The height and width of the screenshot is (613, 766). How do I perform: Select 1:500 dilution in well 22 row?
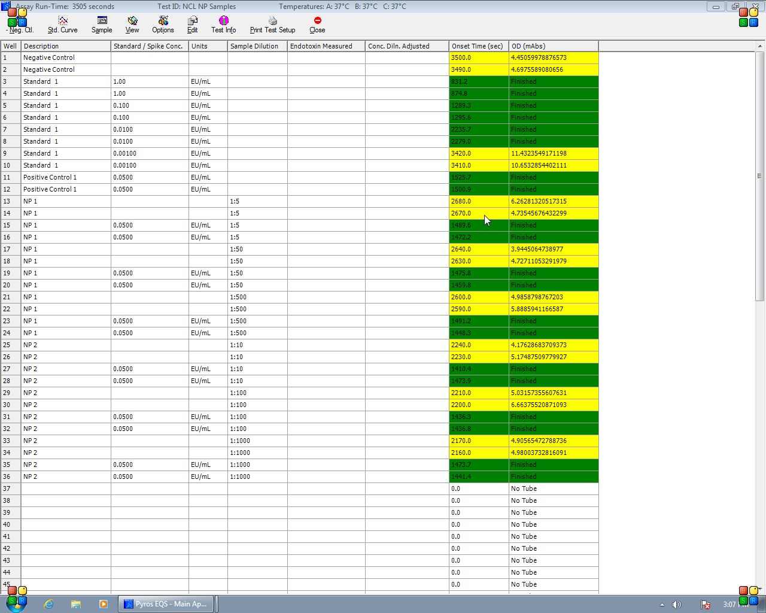(x=257, y=309)
